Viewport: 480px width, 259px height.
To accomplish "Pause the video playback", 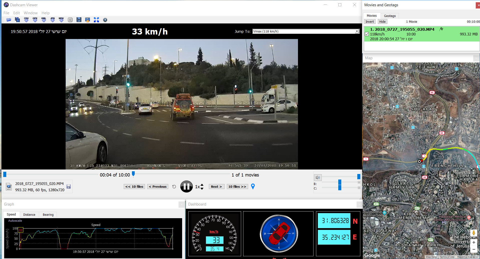I will click(x=187, y=186).
